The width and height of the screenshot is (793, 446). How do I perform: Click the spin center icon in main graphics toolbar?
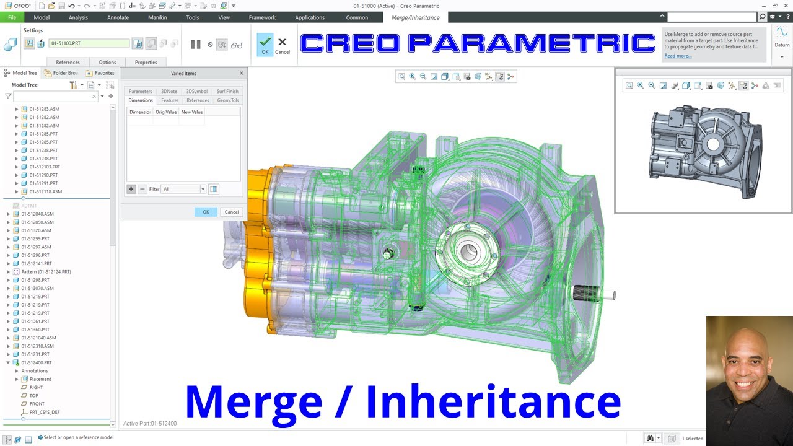coord(510,76)
